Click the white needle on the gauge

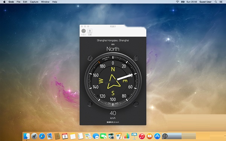pyautogui.click(x=125, y=77)
